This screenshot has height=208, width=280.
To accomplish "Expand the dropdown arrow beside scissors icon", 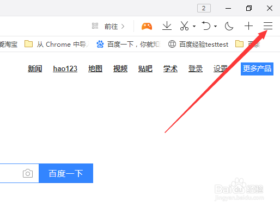I will pos(194,27).
